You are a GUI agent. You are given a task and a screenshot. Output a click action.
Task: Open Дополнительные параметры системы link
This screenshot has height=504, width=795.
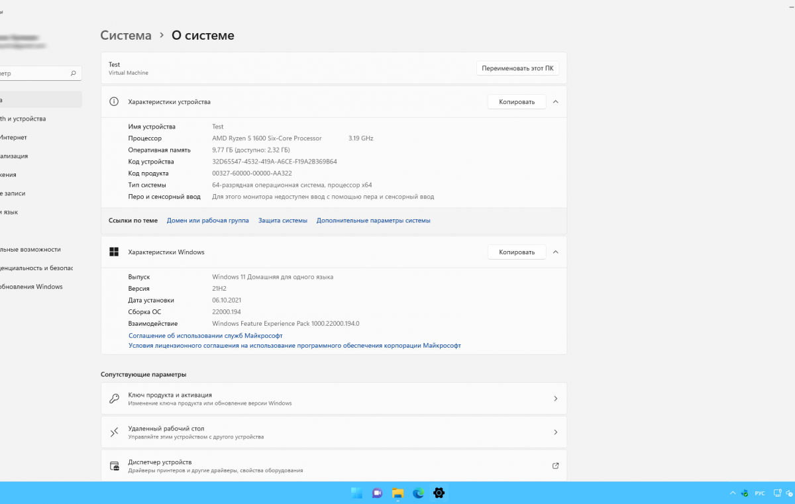click(374, 221)
